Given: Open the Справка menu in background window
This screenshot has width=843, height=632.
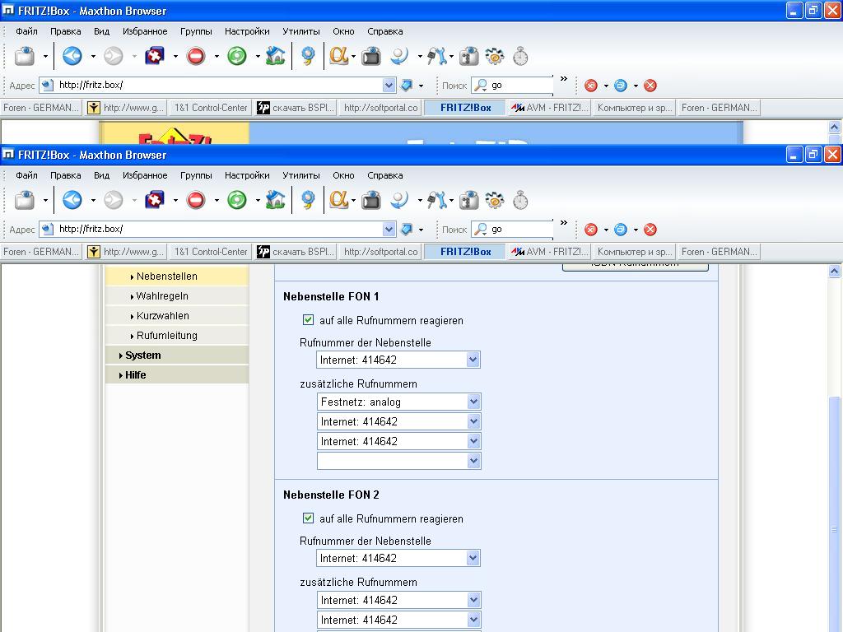Looking at the screenshot, I should pos(385,31).
